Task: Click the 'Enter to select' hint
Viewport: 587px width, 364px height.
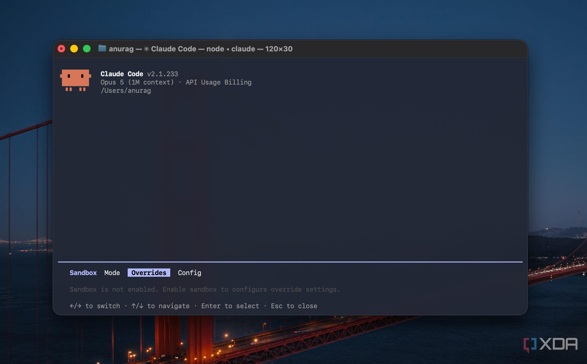Action: click(x=230, y=306)
